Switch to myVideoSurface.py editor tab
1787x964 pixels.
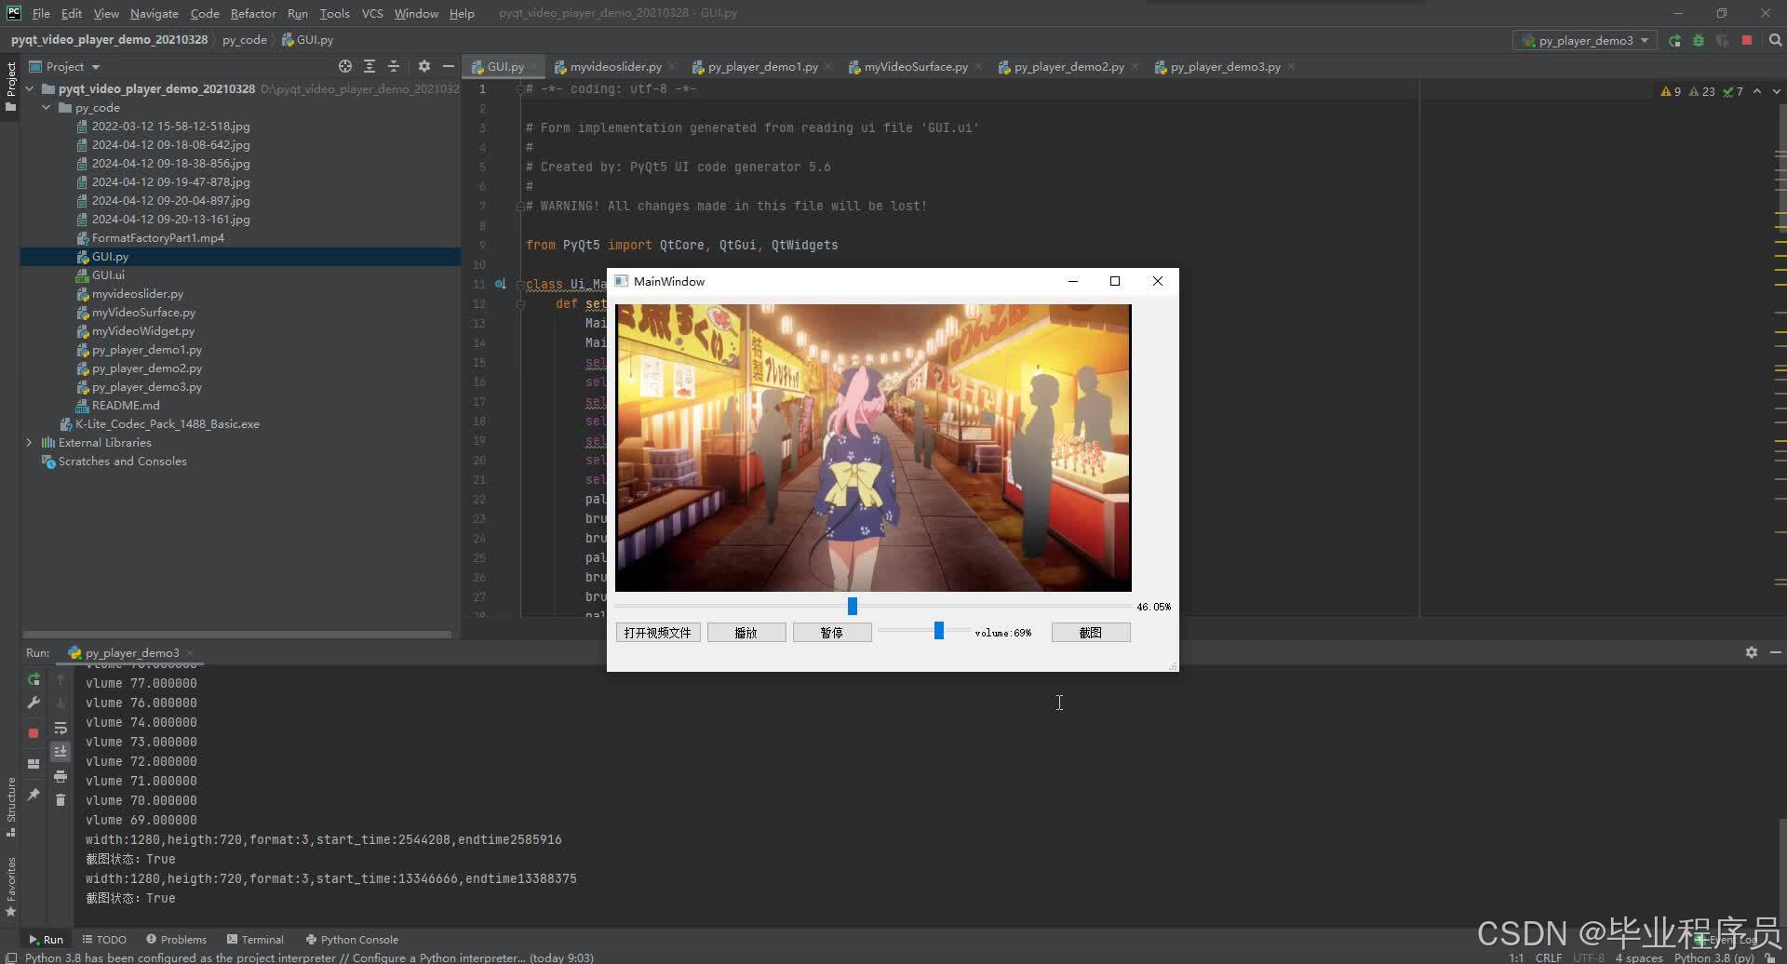[x=915, y=66]
